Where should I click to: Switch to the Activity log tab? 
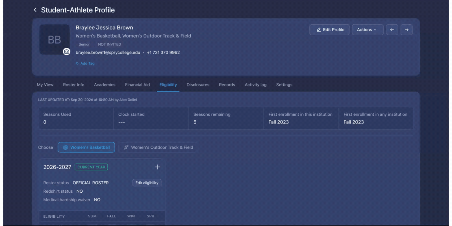coord(255,85)
